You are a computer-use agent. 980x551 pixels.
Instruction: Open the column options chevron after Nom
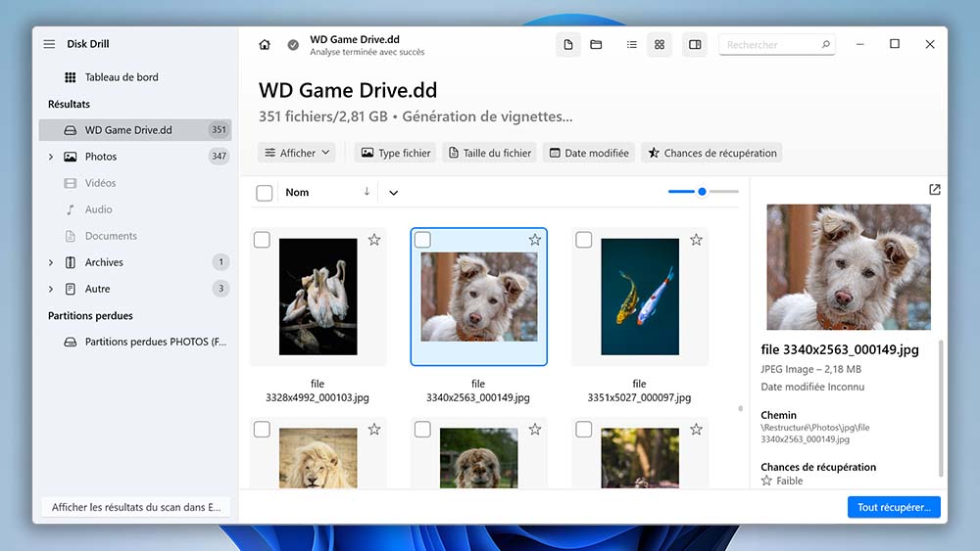[393, 193]
